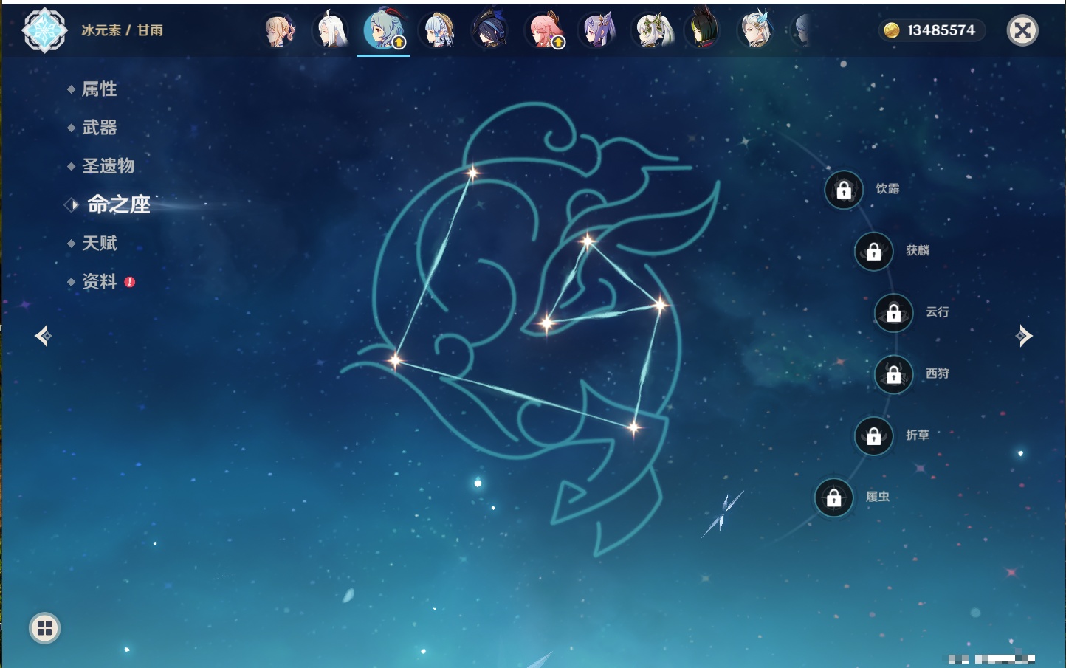Select the white-haired portrait with green leaf ornament

(x=653, y=30)
